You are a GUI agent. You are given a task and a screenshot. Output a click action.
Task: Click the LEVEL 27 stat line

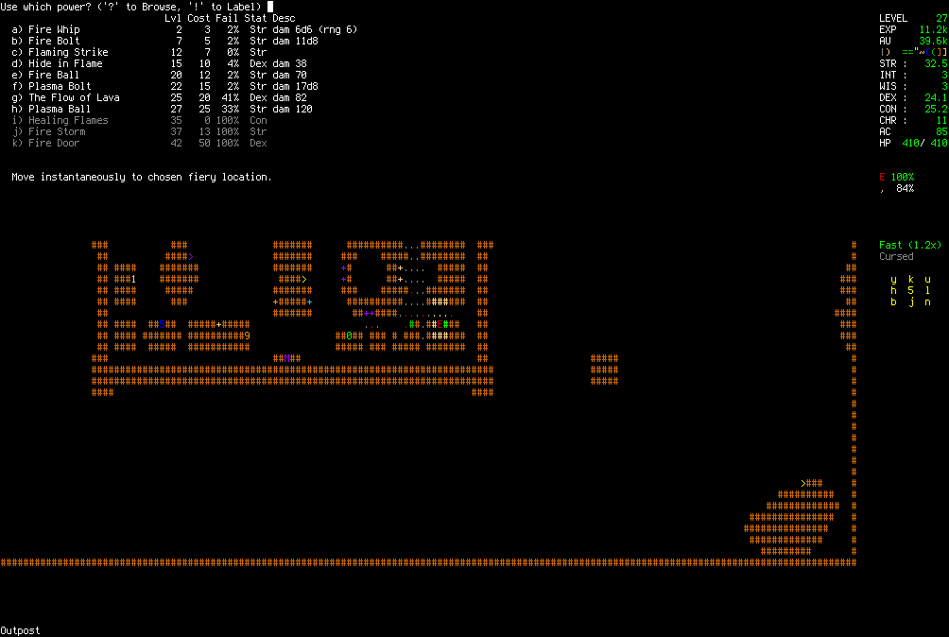coord(913,18)
